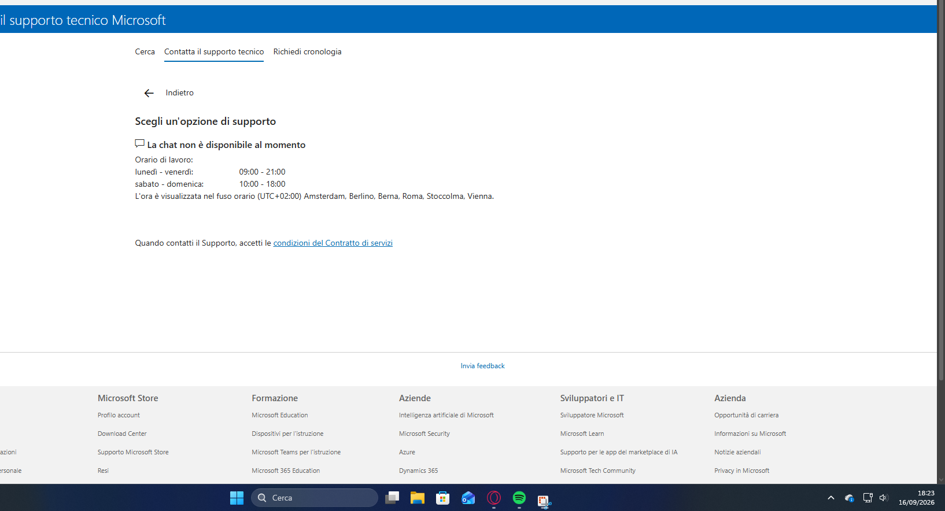Open Microsoft Store taskbar icon

coord(443,498)
